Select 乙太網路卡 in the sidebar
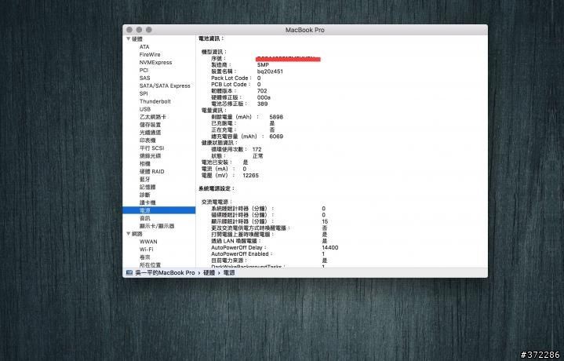The height and width of the screenshot is (361, 564). [153, 117]
